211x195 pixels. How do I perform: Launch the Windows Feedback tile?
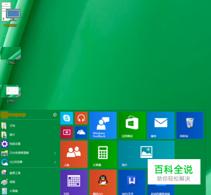(x=103, y=125)
